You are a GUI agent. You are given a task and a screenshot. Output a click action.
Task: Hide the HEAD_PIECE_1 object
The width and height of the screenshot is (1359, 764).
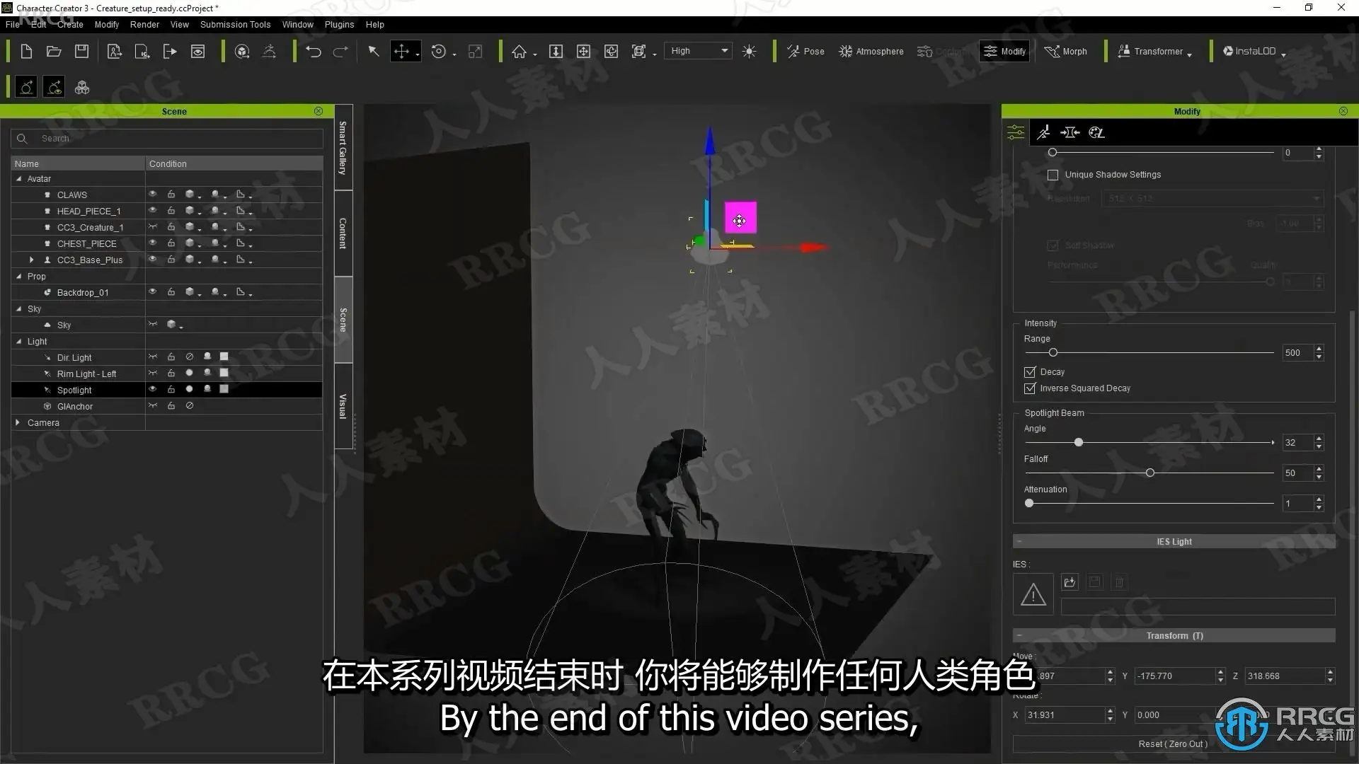coord(152,210)
